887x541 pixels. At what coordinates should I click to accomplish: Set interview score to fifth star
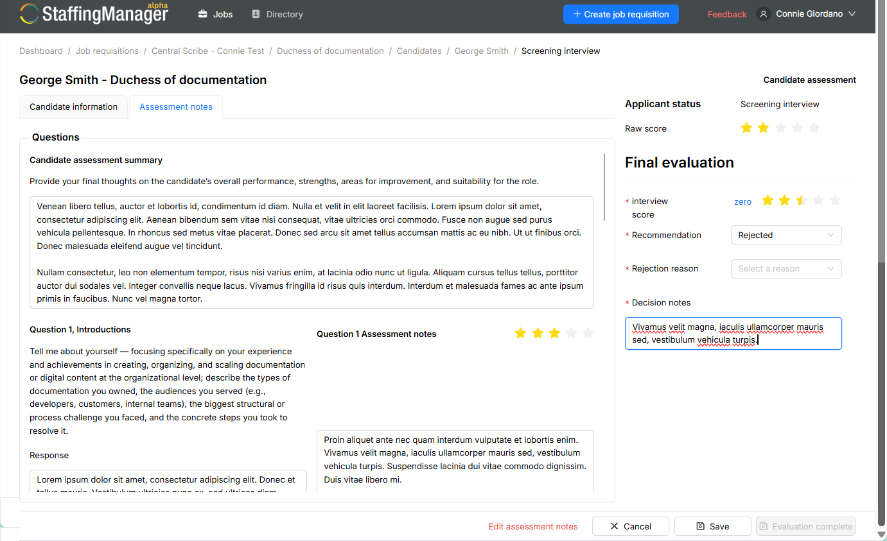[x=835, y=201]
